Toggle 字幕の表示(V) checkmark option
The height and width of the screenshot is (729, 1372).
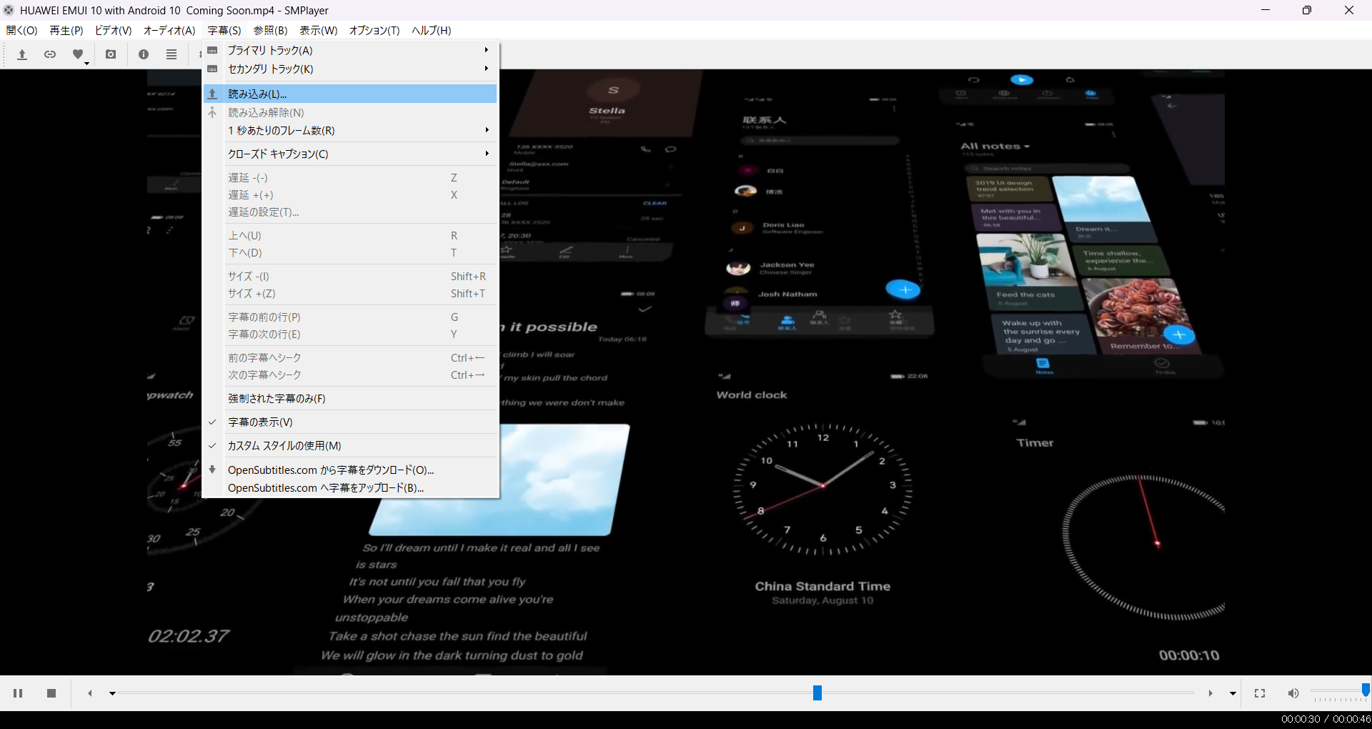[x=260, y=422]
